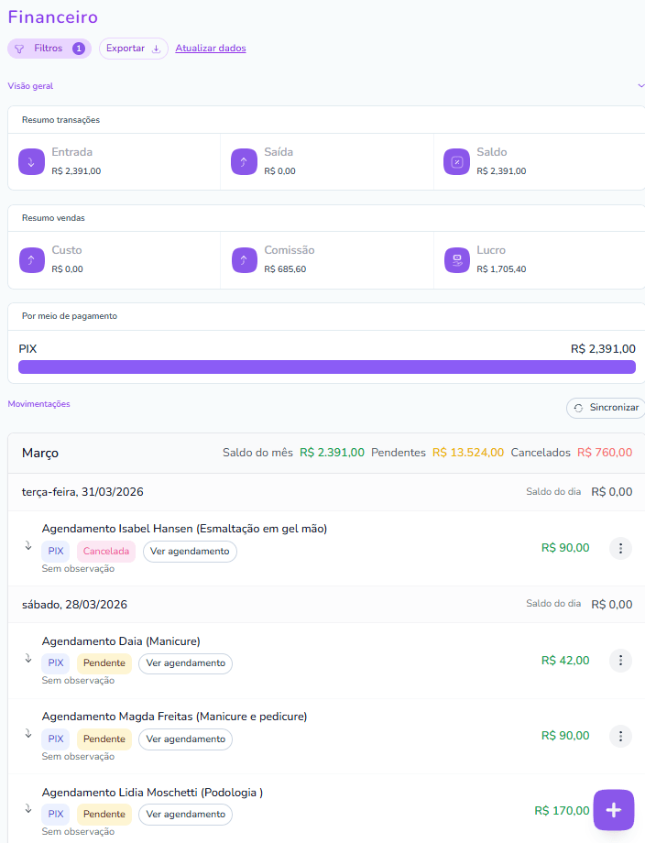
Task: Click the Entrada summary icon
Action: (31, 162)
